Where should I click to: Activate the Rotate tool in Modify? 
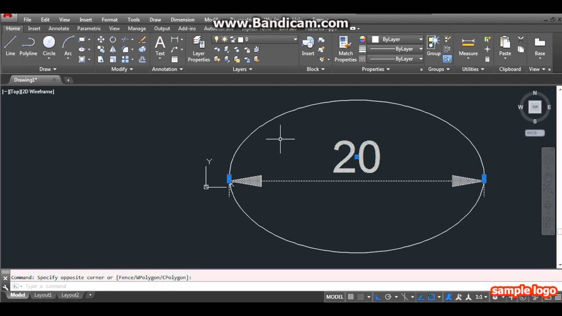pyautogui.click(x=113, y=39)
